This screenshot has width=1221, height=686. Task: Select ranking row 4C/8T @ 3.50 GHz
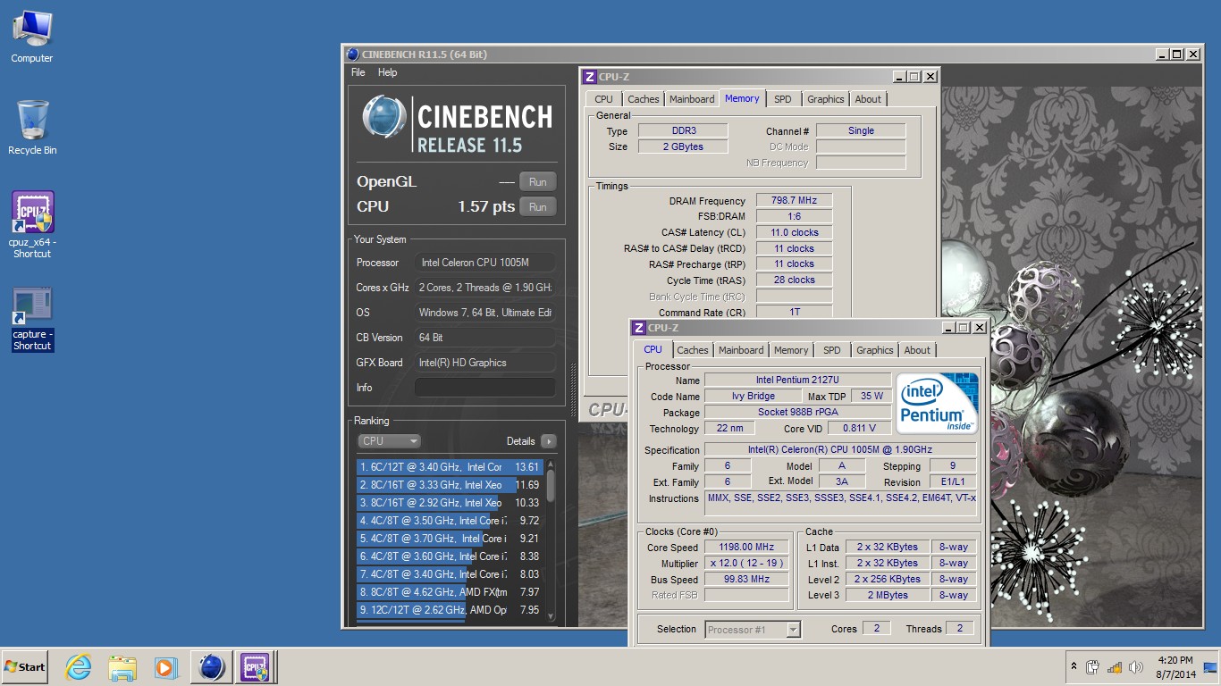pos(450,521)
